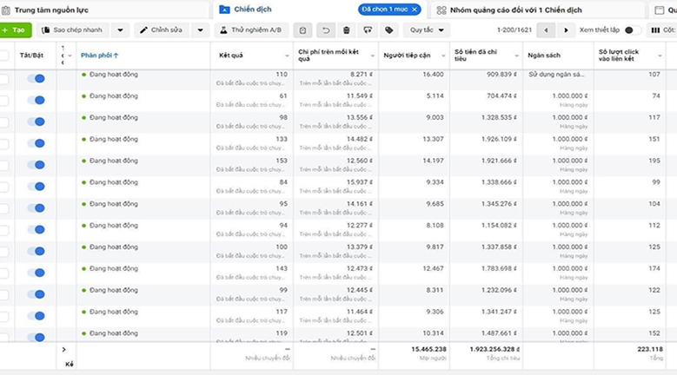Click total reach 15.465.238
Viewport: 677px width, 375px height.
pos(428,349)
